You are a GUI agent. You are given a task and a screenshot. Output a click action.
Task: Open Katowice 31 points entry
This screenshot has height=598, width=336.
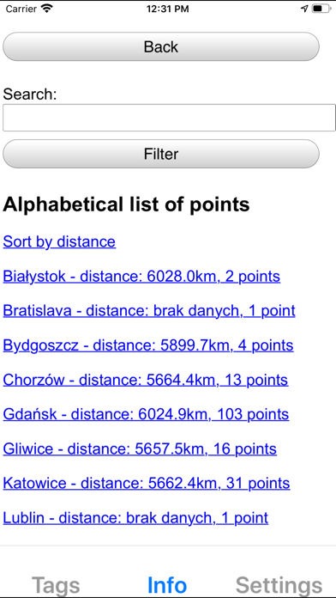tap(147, 483)
